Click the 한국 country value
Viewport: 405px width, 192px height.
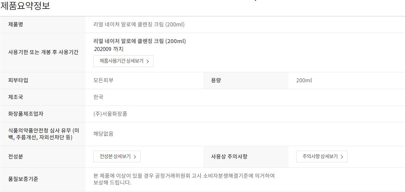(x=98, y=97)
